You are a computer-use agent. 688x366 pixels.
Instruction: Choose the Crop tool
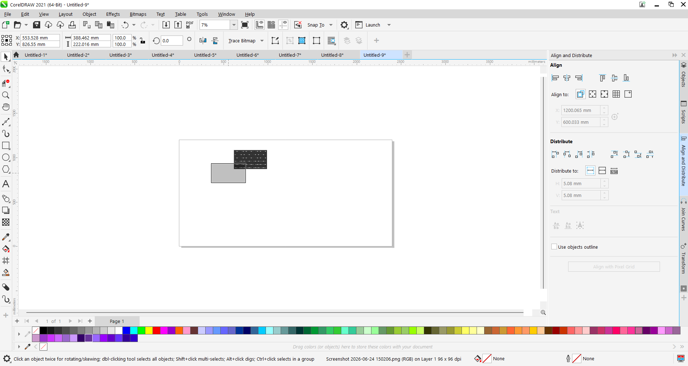point(6,83)
